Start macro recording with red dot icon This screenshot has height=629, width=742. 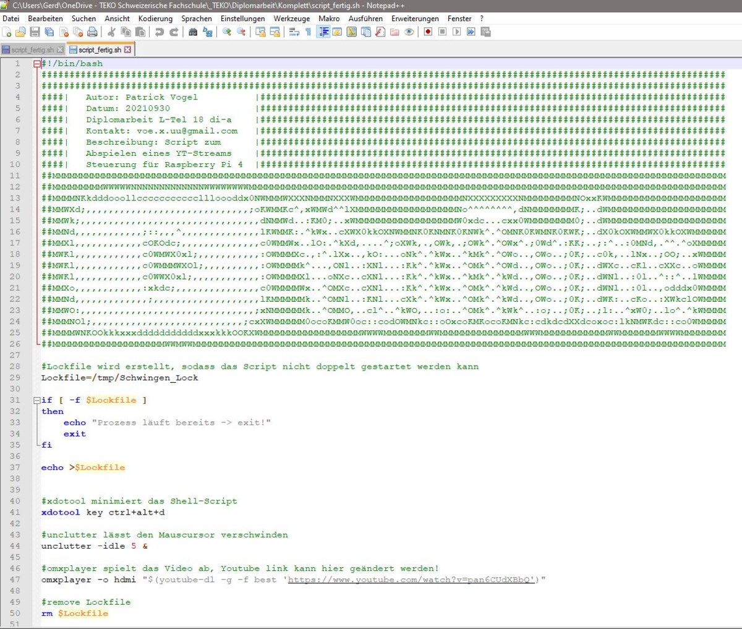(428, 32)
